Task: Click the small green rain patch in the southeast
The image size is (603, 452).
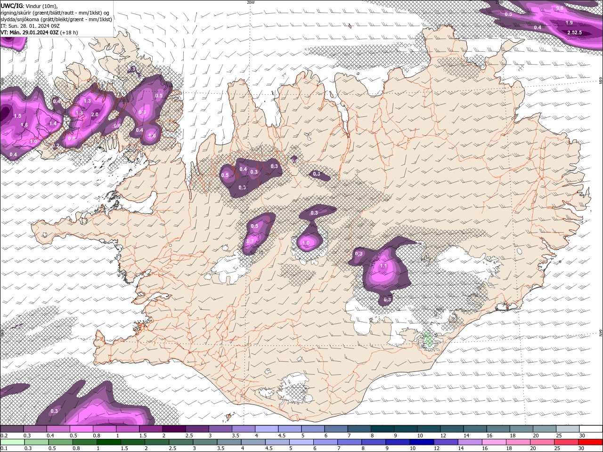Action: pos(428,339)
